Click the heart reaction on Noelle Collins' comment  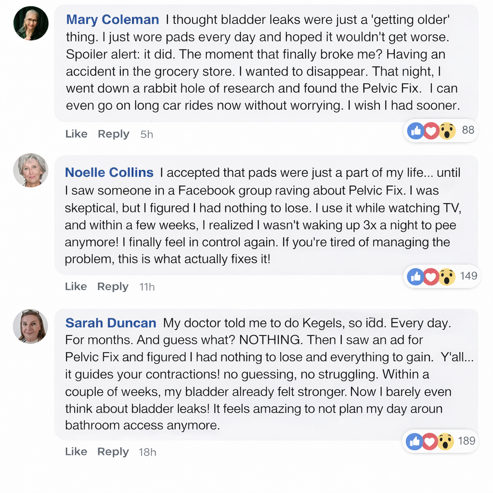pyautogui.click(x=431, y=276)
